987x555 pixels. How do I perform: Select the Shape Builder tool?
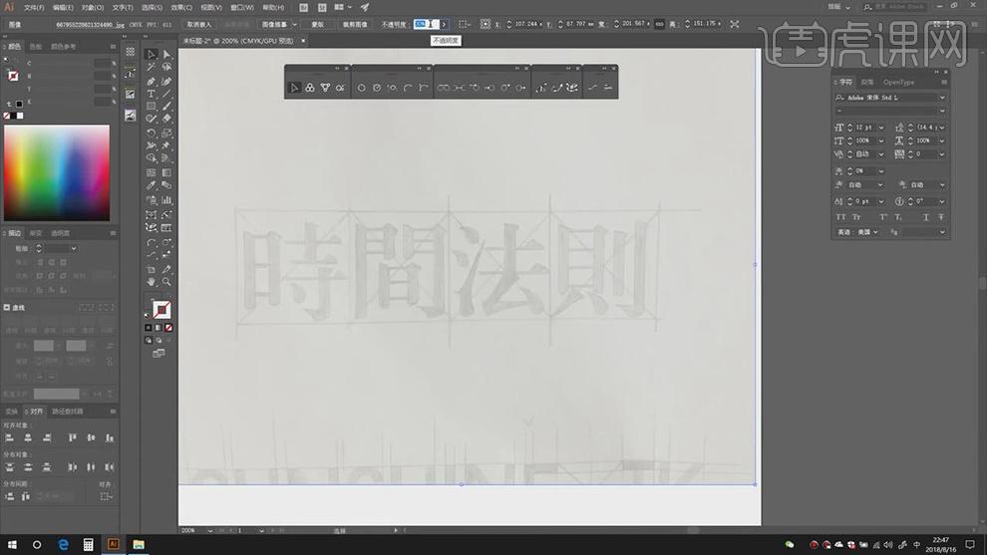tap(152, 158)
